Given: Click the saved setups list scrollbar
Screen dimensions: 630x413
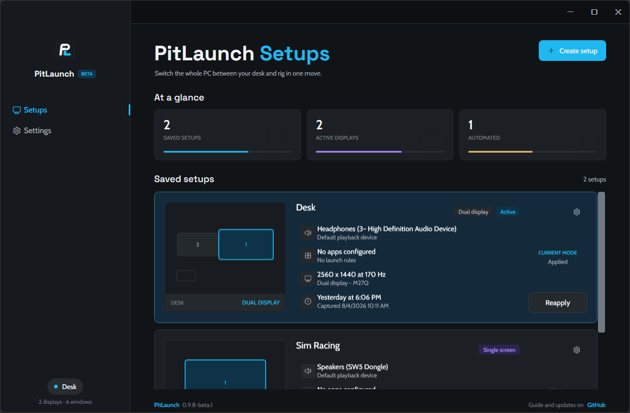Looking at the screenshot, I should coord(601,262).
